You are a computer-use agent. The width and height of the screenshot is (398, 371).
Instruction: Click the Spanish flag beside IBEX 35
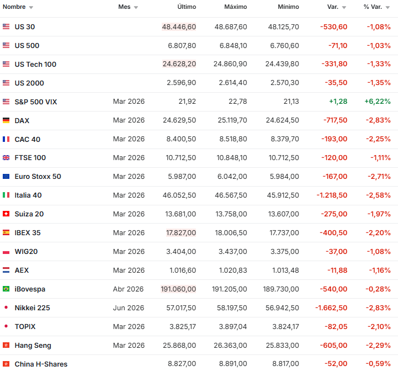pos(6,233)
